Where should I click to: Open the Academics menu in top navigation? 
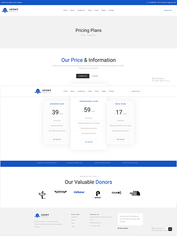(x=81, y=10)
